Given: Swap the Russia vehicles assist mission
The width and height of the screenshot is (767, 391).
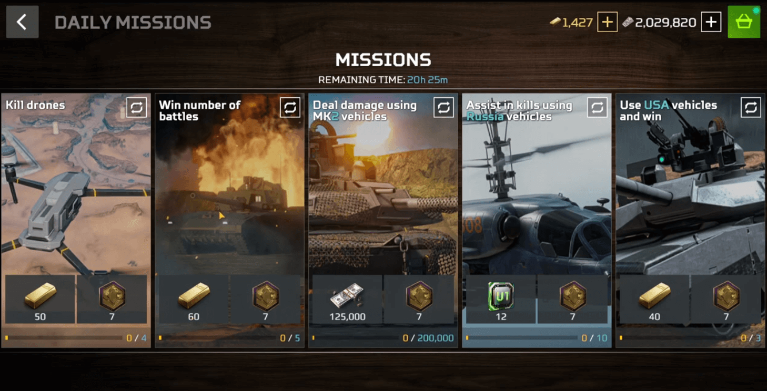Looking at the screenshot, I should [x=597, y=107].
